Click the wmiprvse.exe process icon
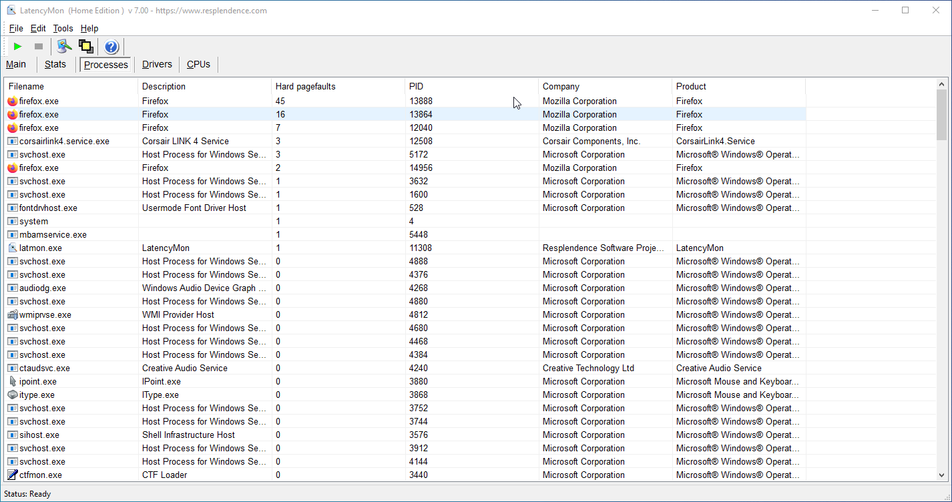This screenshot has height=502, width=952. [x=13, y=315]
